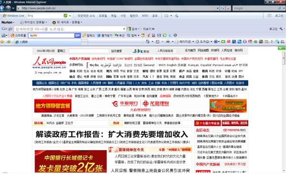Click the page vertical scrollbar thumb
The width and height of the screenshot is (286, 174).
284,58
